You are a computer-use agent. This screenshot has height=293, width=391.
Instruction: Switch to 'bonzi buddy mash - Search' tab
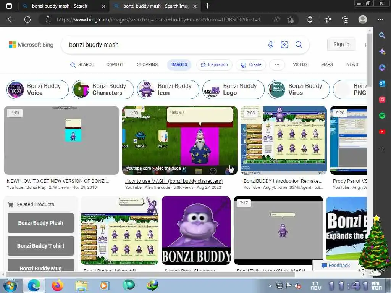[60, 6]
